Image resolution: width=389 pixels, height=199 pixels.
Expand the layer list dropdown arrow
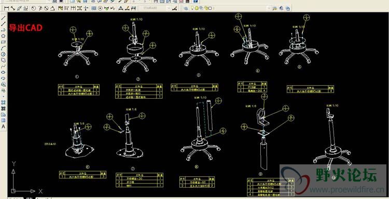pos(269,8)
